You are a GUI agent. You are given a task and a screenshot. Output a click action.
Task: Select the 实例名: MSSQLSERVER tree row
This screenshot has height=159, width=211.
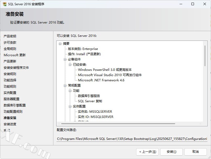[x=95, y=112]
